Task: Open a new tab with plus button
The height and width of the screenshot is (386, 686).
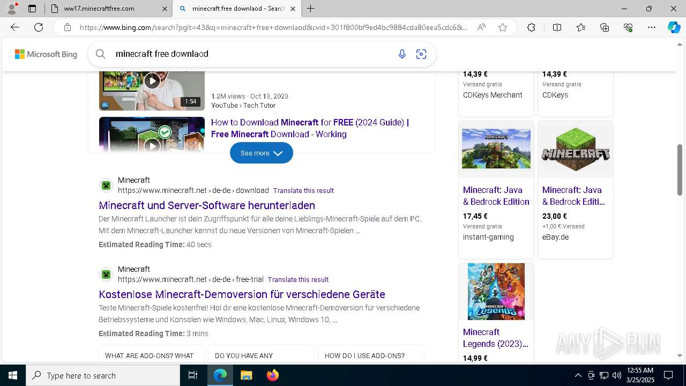Action: coord(311,9)
